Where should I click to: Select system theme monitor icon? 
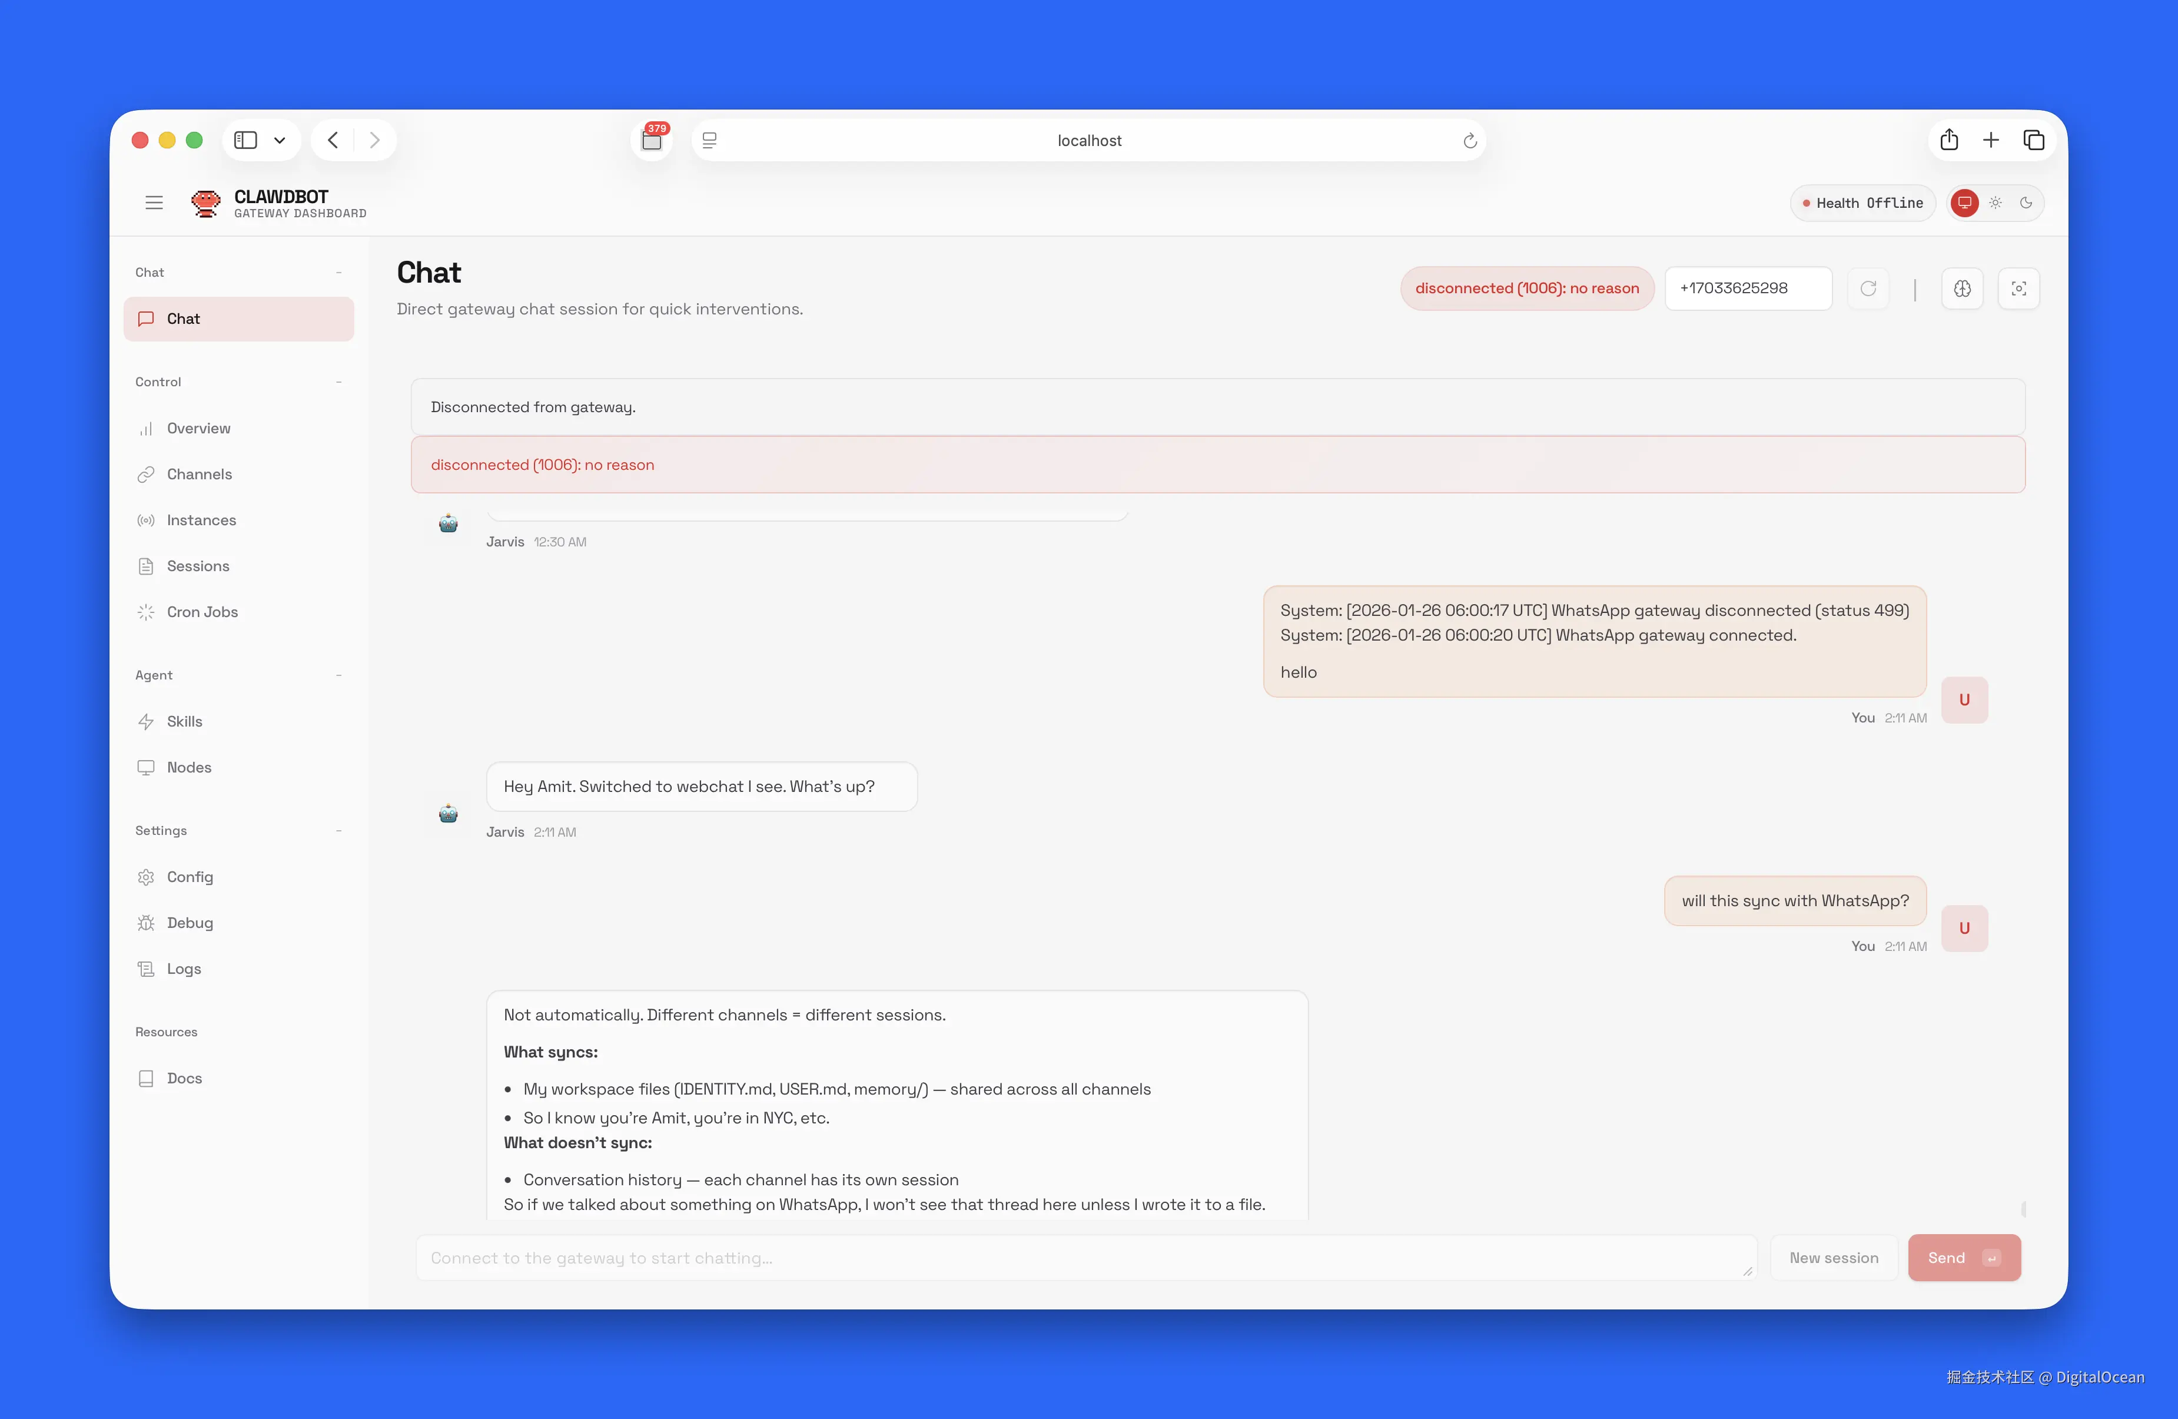click(x=1965, y=203)
